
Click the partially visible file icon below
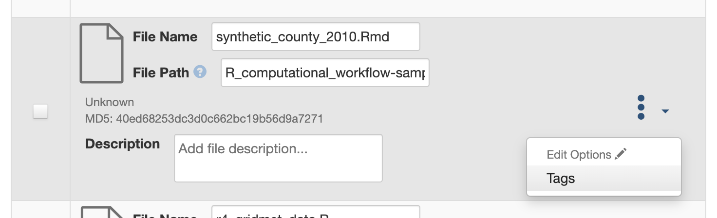point(101,212)
